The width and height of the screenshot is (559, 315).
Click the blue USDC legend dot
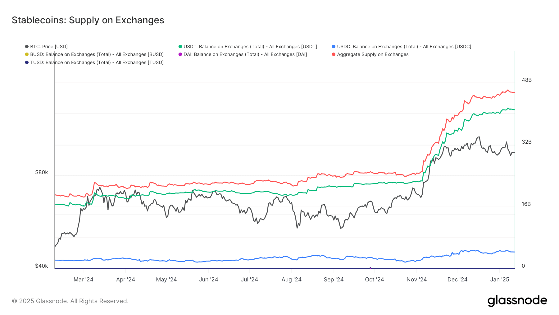tap(334, 47)
